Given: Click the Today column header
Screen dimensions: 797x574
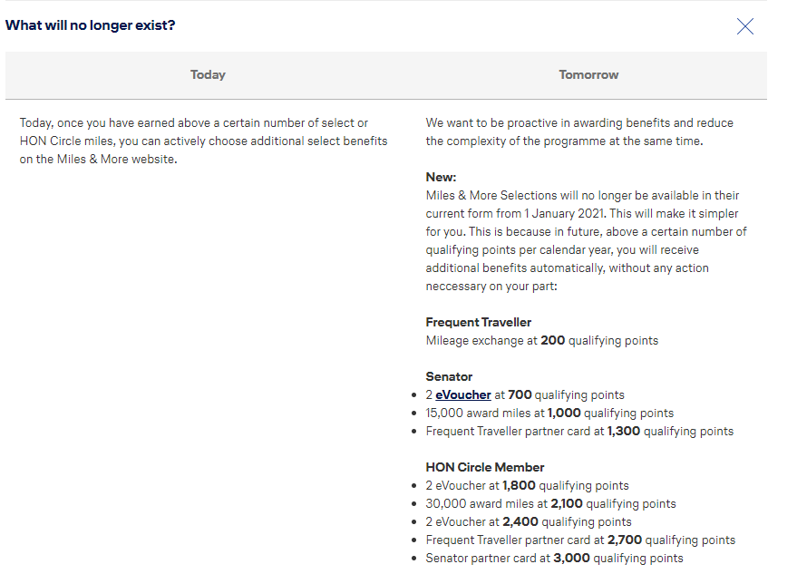Looking at the screenshot, I should (x=208, y=75).
